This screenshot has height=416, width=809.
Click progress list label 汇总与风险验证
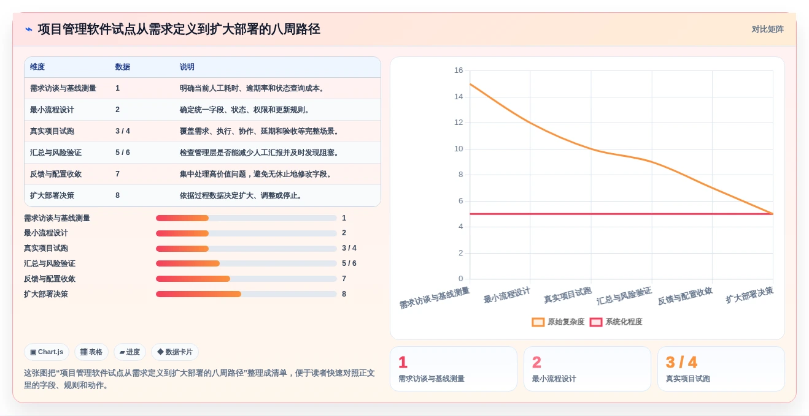50,263
